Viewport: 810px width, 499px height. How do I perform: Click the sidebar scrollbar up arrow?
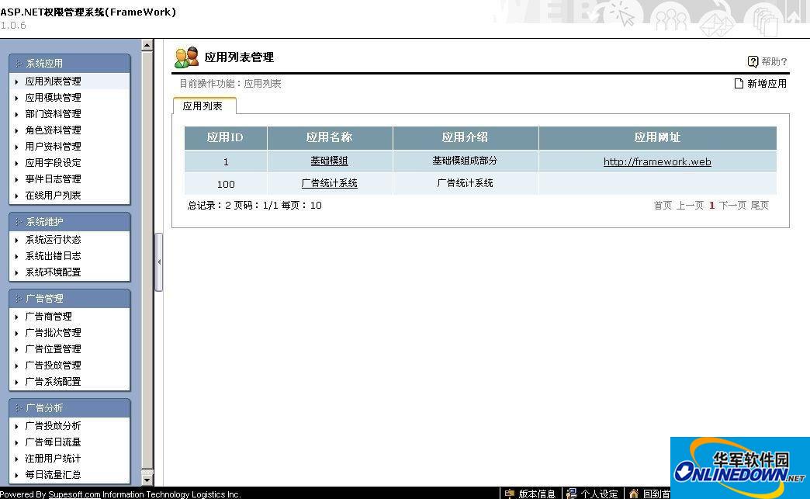147,46
